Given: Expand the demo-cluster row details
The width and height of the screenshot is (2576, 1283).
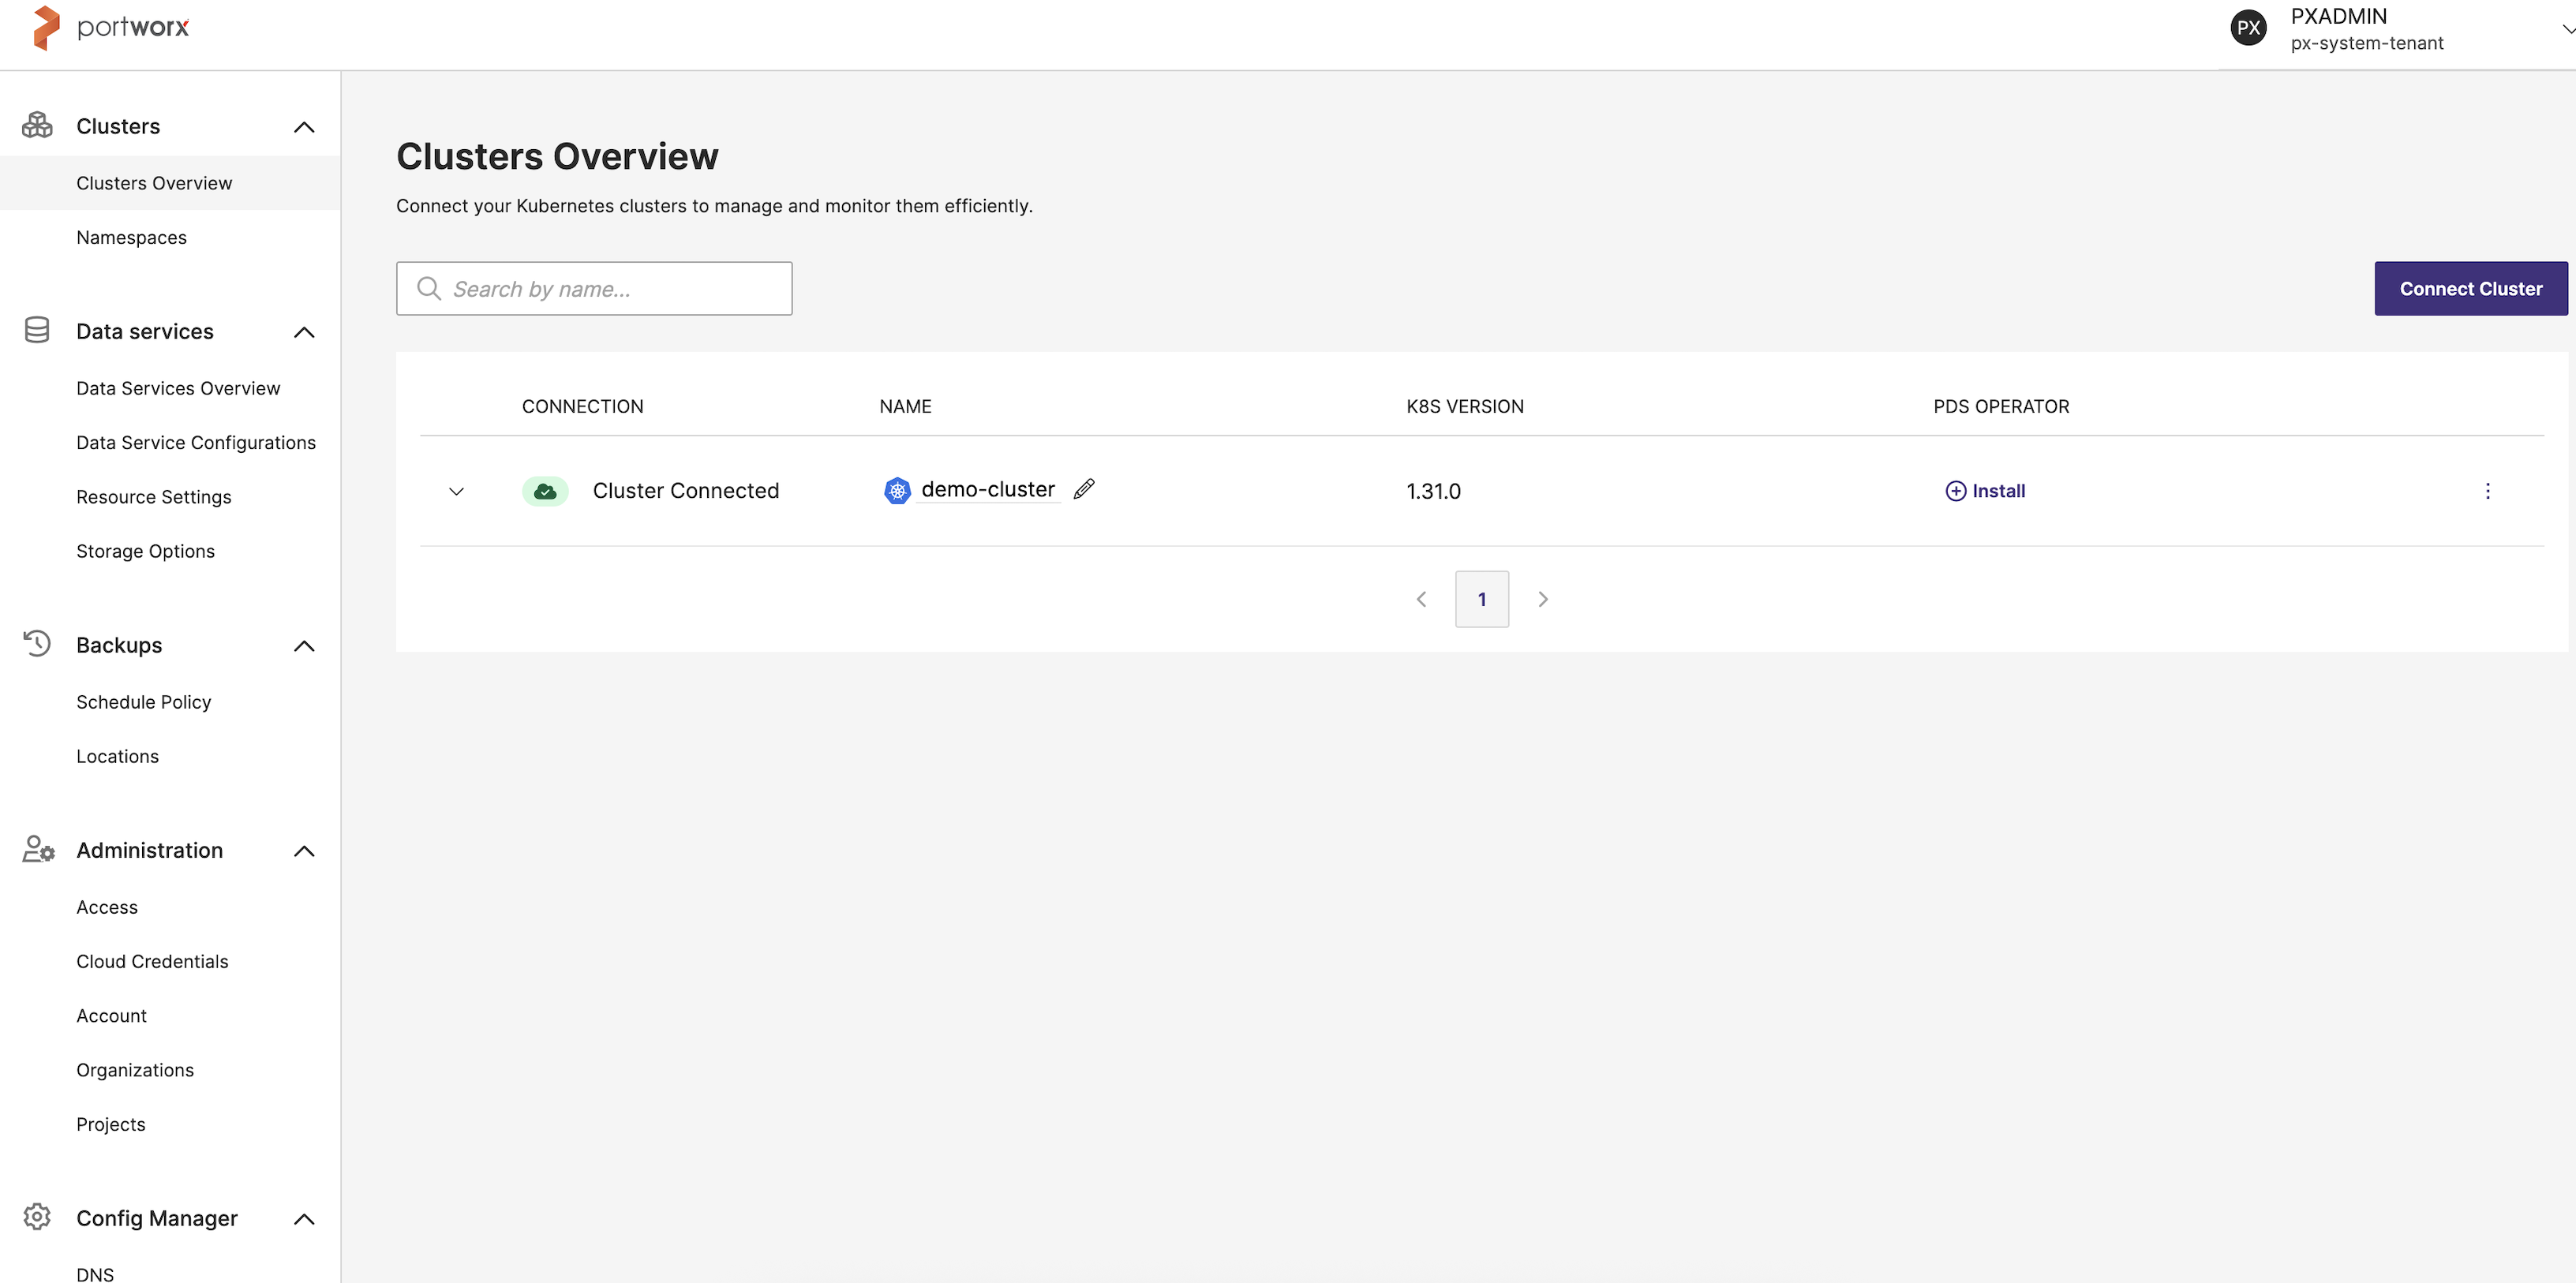Looking at the screenshot, I should (456, 491).
